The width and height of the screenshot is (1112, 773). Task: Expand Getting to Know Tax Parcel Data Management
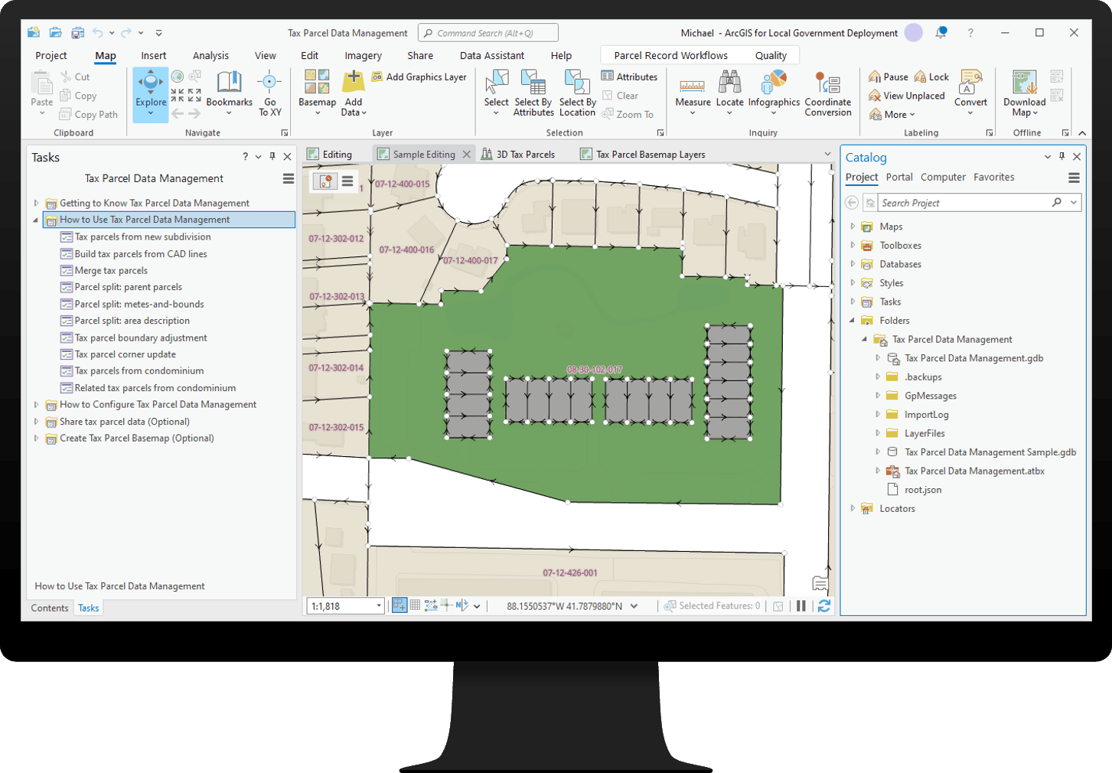36,203
